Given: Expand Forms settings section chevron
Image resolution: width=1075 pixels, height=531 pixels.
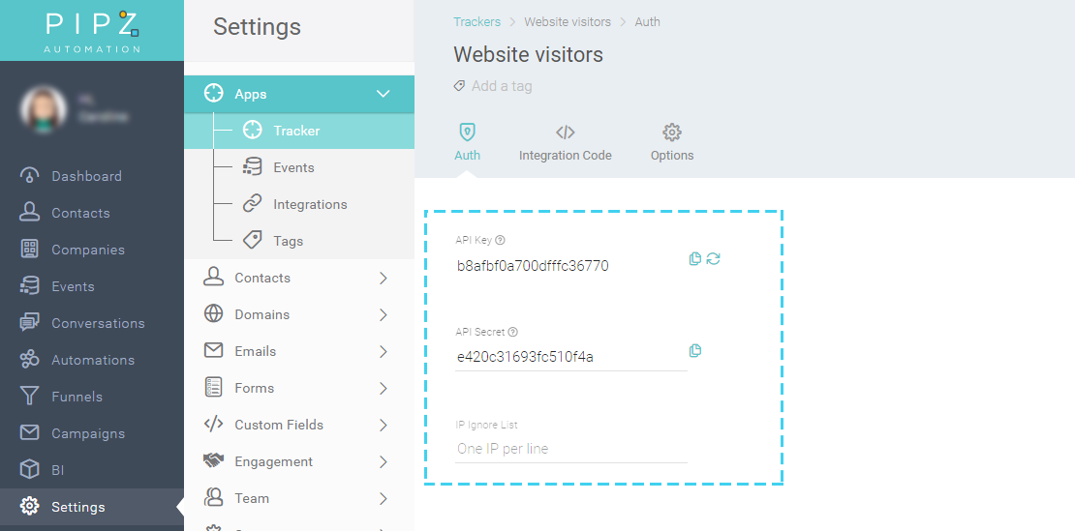Looking at the screenshot, I should click(x=384, y=388).
